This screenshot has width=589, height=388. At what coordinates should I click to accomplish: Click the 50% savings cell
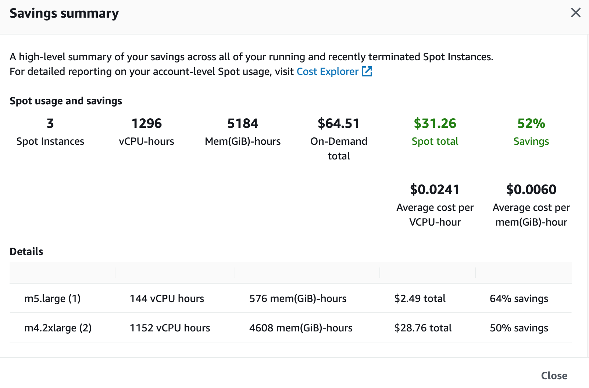coord(519,328)
